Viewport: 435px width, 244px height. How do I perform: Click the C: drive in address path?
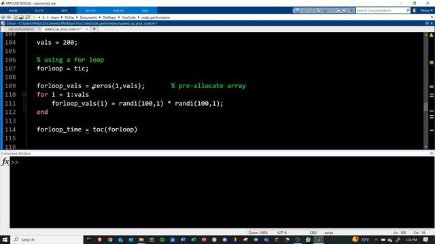[43, 18]
